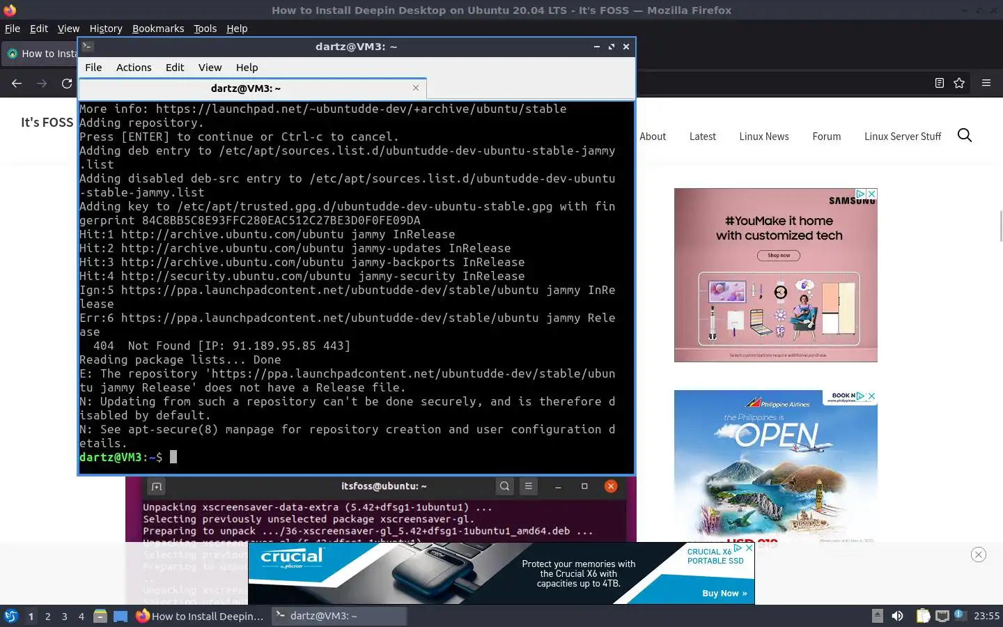Switch to workspace 2 in the pager
1003x627 pixels.
(x=47, y=616)
